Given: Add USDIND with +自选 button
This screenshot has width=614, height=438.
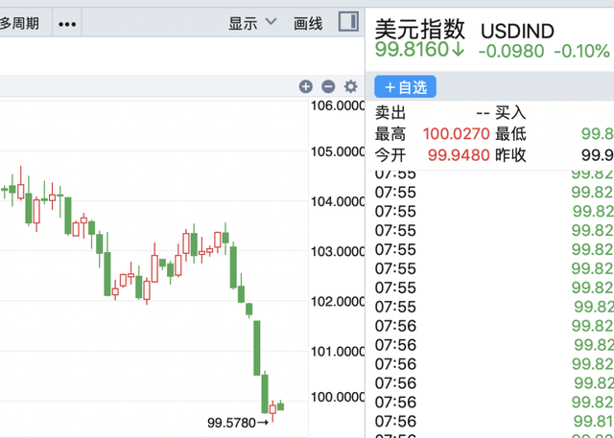Looking at the screenshot, I should click(x=405, y=87).
